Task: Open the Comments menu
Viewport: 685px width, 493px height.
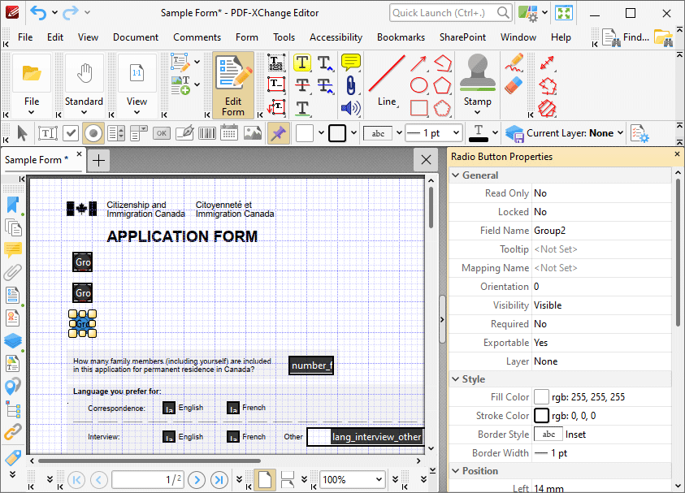Action: [197, 37]
